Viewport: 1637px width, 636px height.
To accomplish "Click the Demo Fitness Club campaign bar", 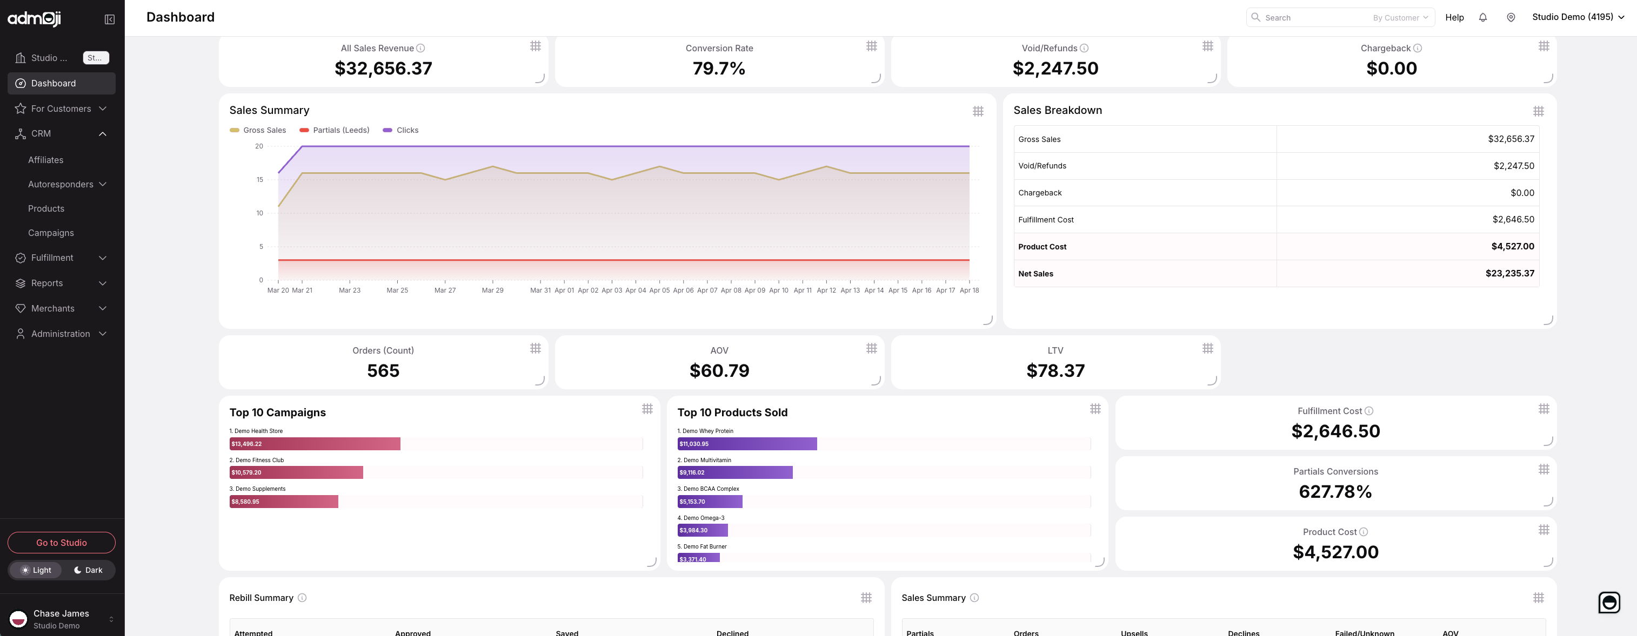I will point(296,472).
